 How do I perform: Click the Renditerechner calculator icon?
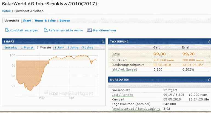90,30
